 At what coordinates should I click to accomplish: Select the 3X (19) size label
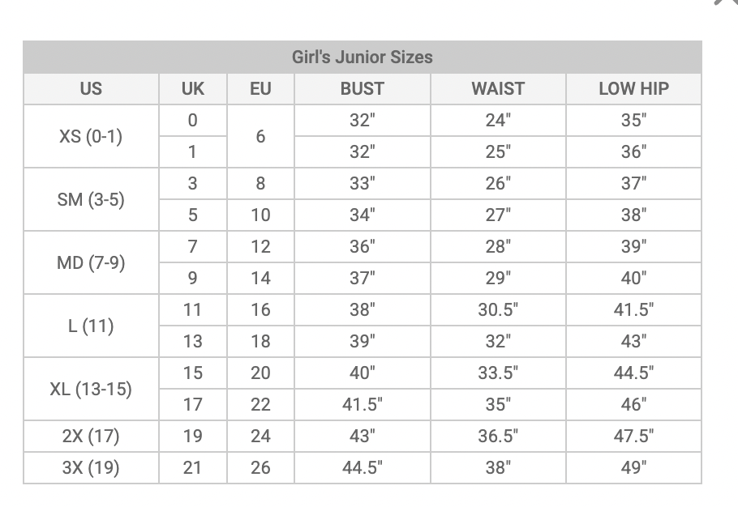tap(91, 468)
